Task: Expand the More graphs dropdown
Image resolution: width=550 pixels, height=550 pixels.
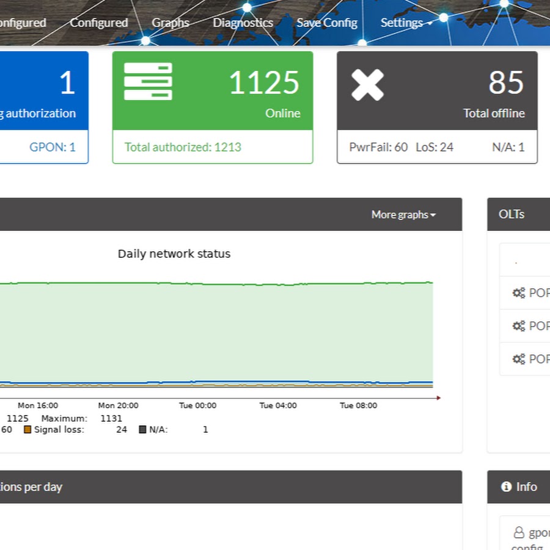Action: (x=403, y=215)
